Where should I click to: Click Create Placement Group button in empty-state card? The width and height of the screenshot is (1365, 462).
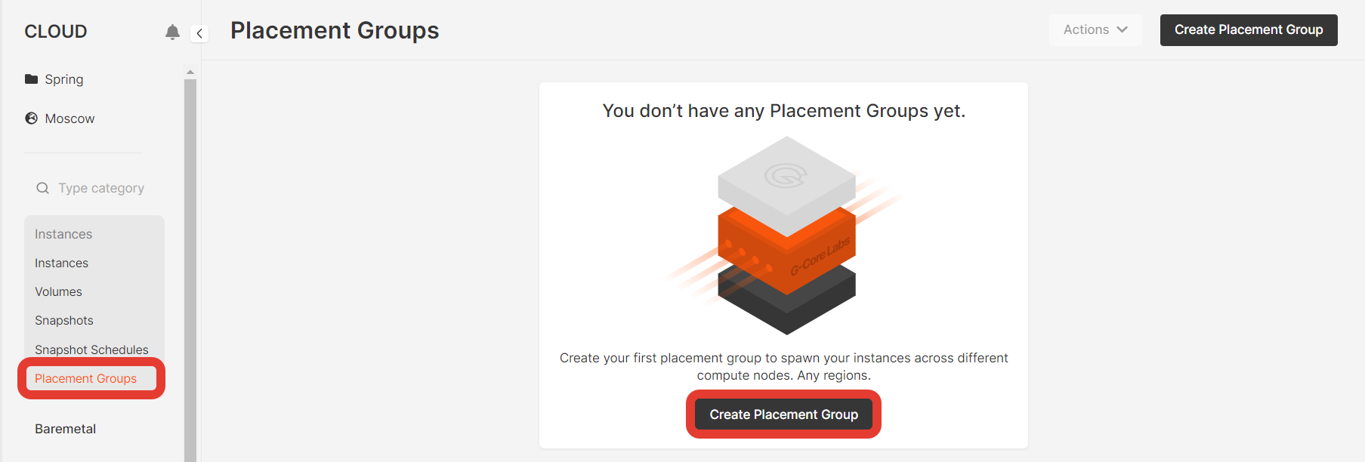(783, 414)
